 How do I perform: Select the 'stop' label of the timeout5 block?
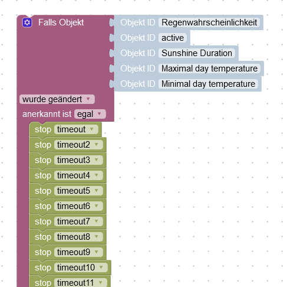(43, 191)
